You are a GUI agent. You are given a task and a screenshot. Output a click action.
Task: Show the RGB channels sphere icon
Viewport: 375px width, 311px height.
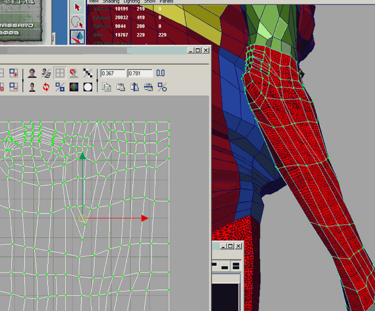pyautogui.click(x=74, y=87)
